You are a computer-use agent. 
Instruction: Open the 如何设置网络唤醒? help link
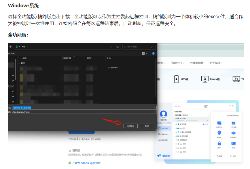click(233, 115)
